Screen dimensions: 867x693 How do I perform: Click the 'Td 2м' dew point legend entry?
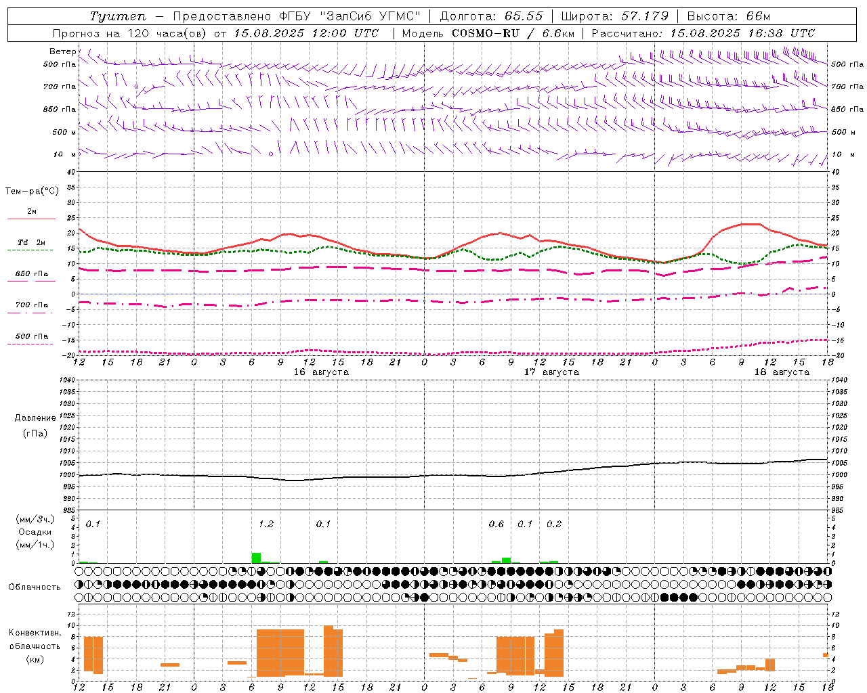click(x=32, y=242)
